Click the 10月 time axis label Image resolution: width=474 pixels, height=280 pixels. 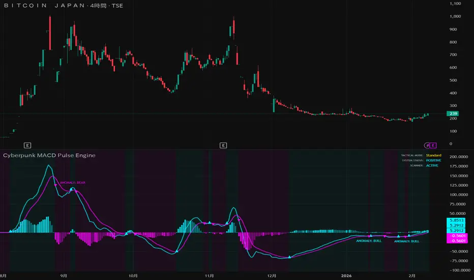pos(133,276)
